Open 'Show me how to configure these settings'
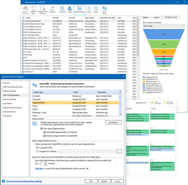 24,181
